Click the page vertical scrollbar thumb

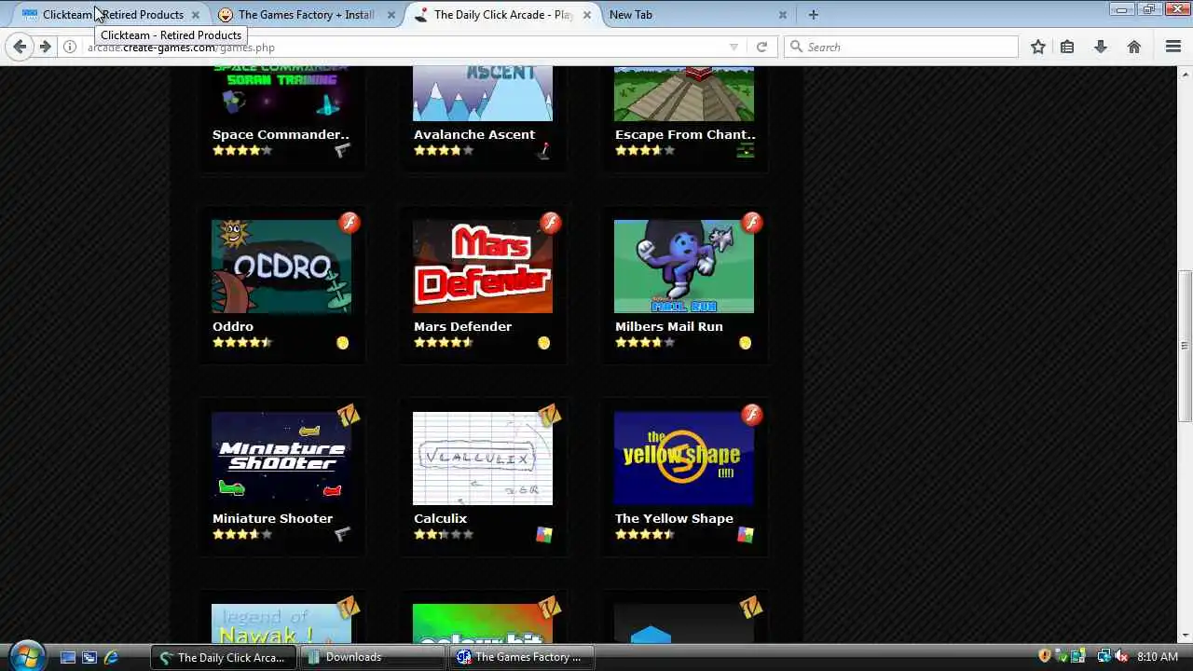pos(1185,345)
